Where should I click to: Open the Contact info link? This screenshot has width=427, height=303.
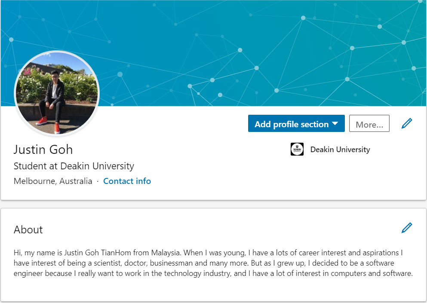coord(127,181)
